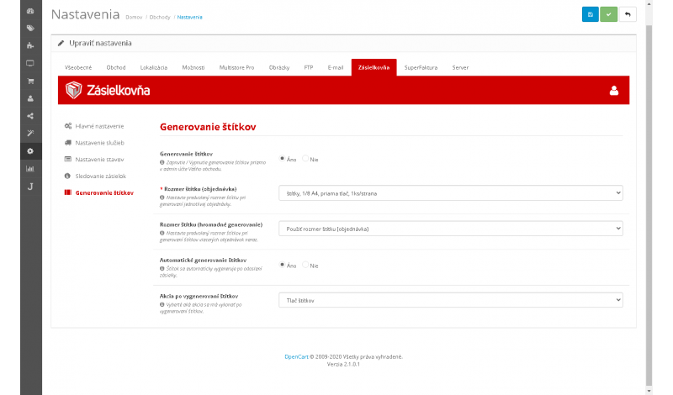This screenshot has height=395, width=673.
Task: Click the scrollbar down arrow
Action: pyautogui.click(x=649, y=391)
